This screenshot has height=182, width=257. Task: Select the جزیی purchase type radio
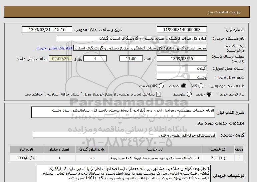209,94
